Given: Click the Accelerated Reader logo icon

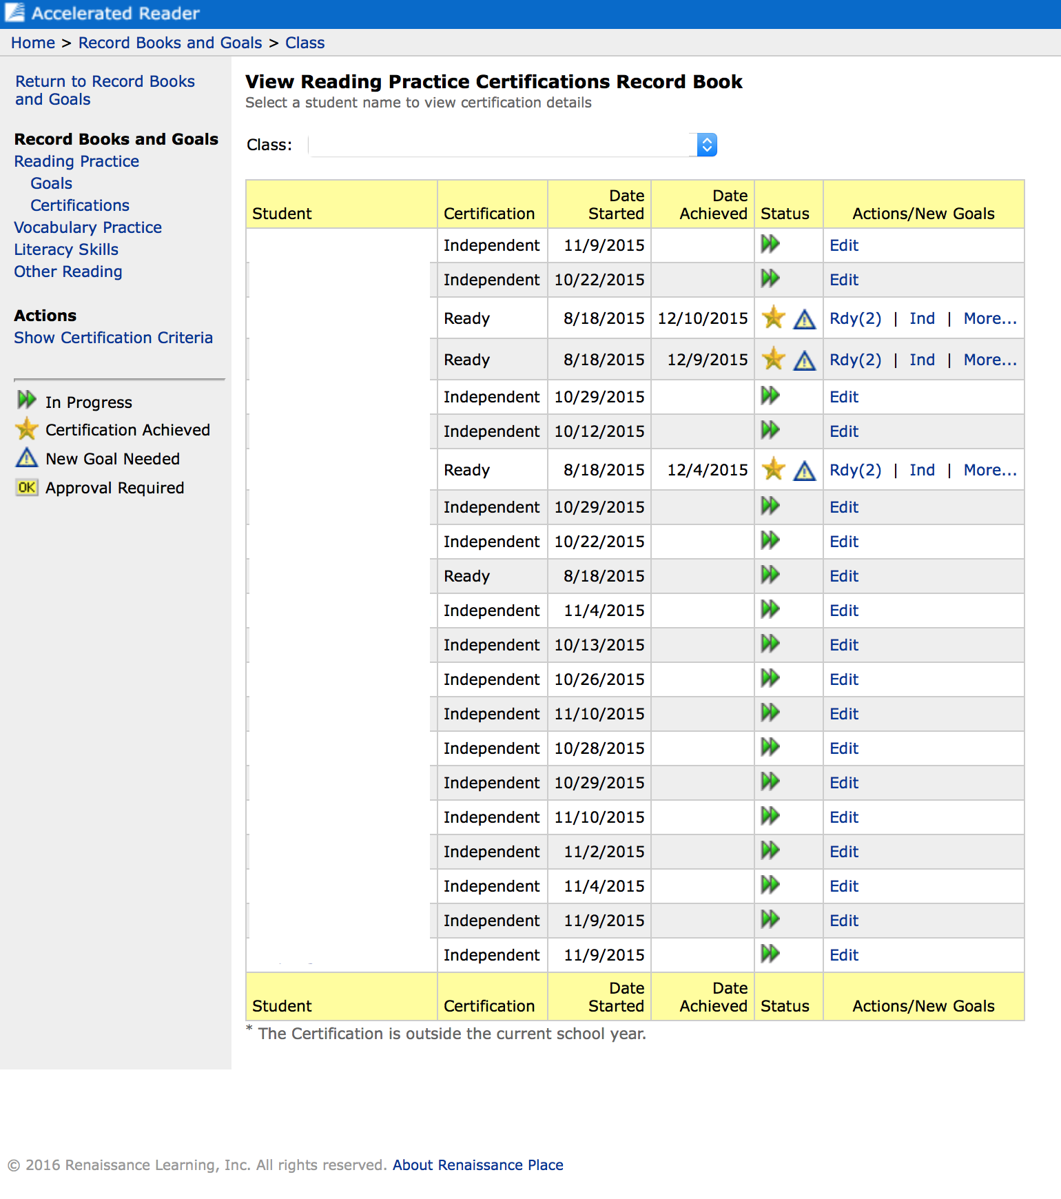Looking at the screenshot, I should coord(15,12).
